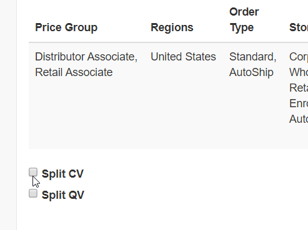The image size is (308, 230).
Task: Click the partially visible Sto column header
Action: click(x=299, y=27)
